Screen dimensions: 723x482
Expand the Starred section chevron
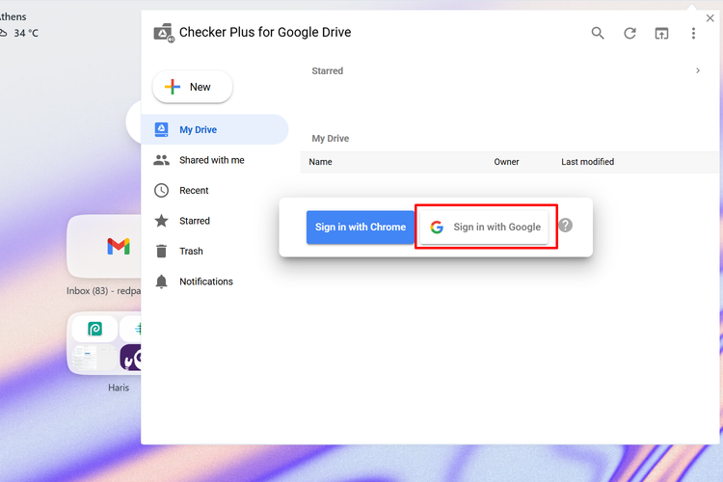coord(698,70)
